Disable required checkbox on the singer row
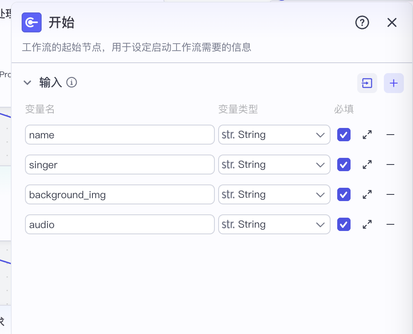The width and height of the screenshot is (413, 334). coord(343,165)
